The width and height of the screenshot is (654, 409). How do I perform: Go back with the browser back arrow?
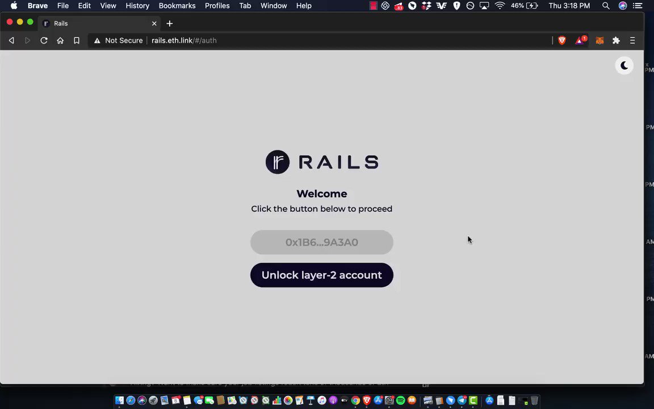(x=12, y=40)
